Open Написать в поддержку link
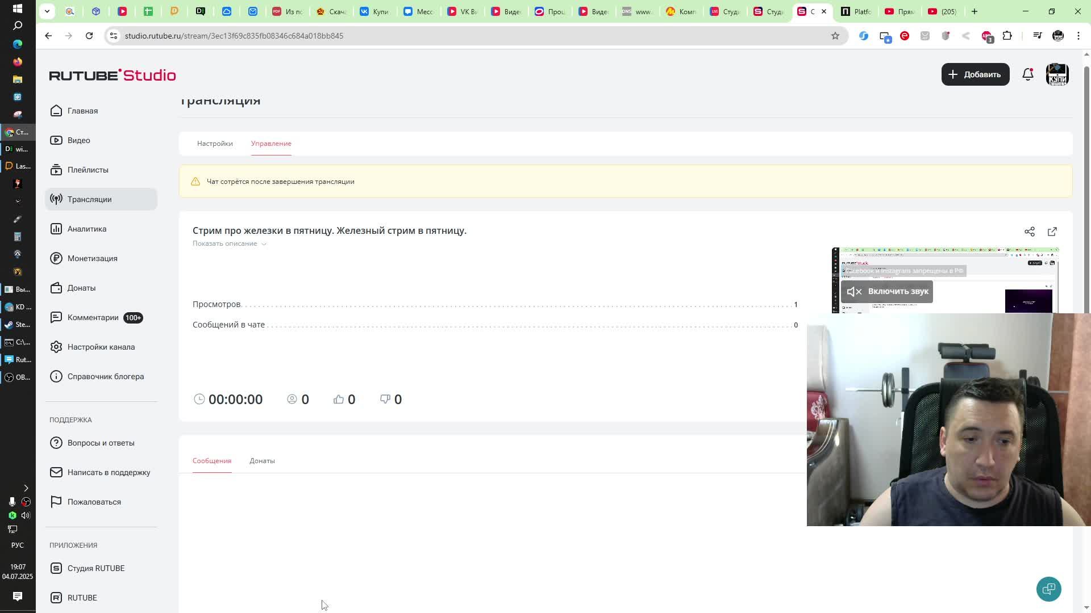The image size is (1091, 613). point(109,472)
